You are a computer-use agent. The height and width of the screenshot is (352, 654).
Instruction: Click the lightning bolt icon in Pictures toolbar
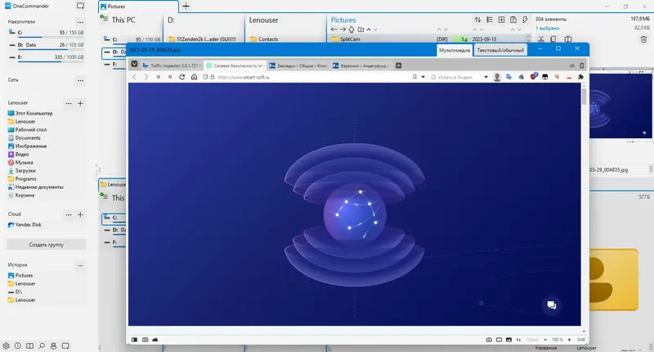[525, 20]
